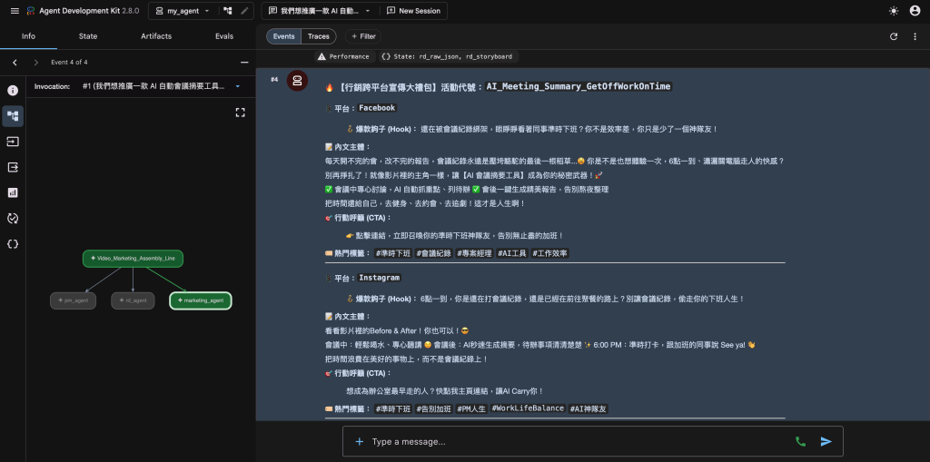Open the my_agent app selector dropdown

[182, 11]
